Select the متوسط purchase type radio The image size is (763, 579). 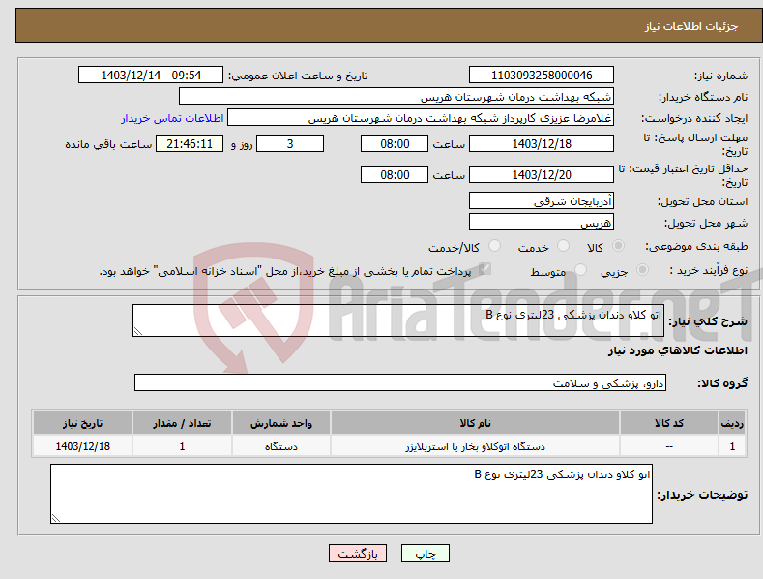click(x=580, y=269)
